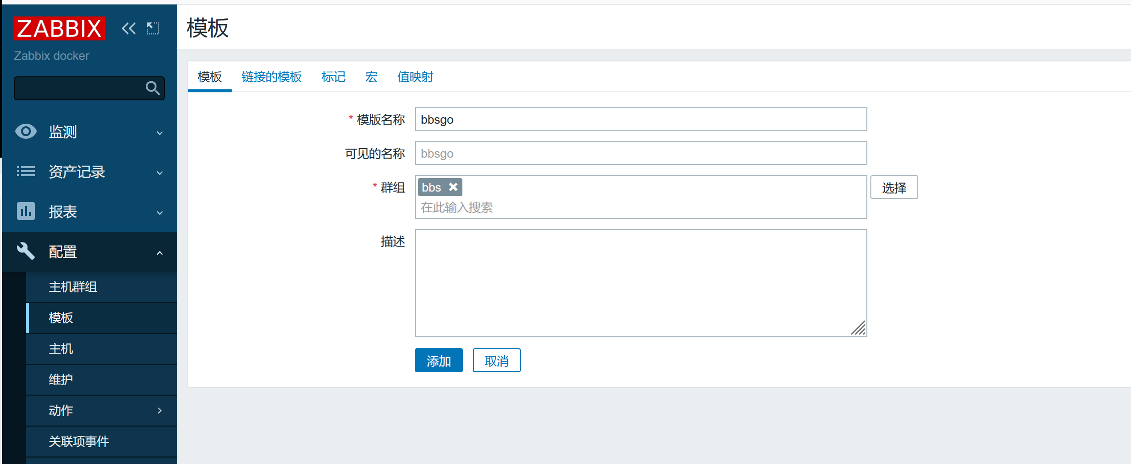
Task: Focus the 可见的名称 input field
Action: click(x=641, y=153)
